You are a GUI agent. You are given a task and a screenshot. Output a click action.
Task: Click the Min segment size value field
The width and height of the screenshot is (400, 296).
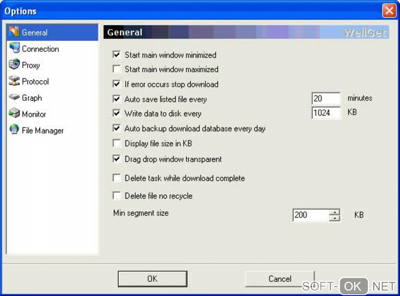point(311,215)
